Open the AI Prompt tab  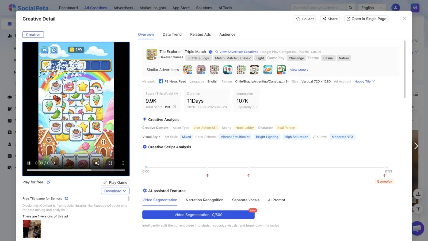[x=277, y=200]
